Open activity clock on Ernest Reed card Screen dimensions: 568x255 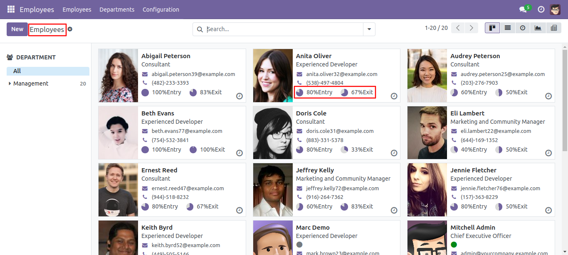click(240, 210)
